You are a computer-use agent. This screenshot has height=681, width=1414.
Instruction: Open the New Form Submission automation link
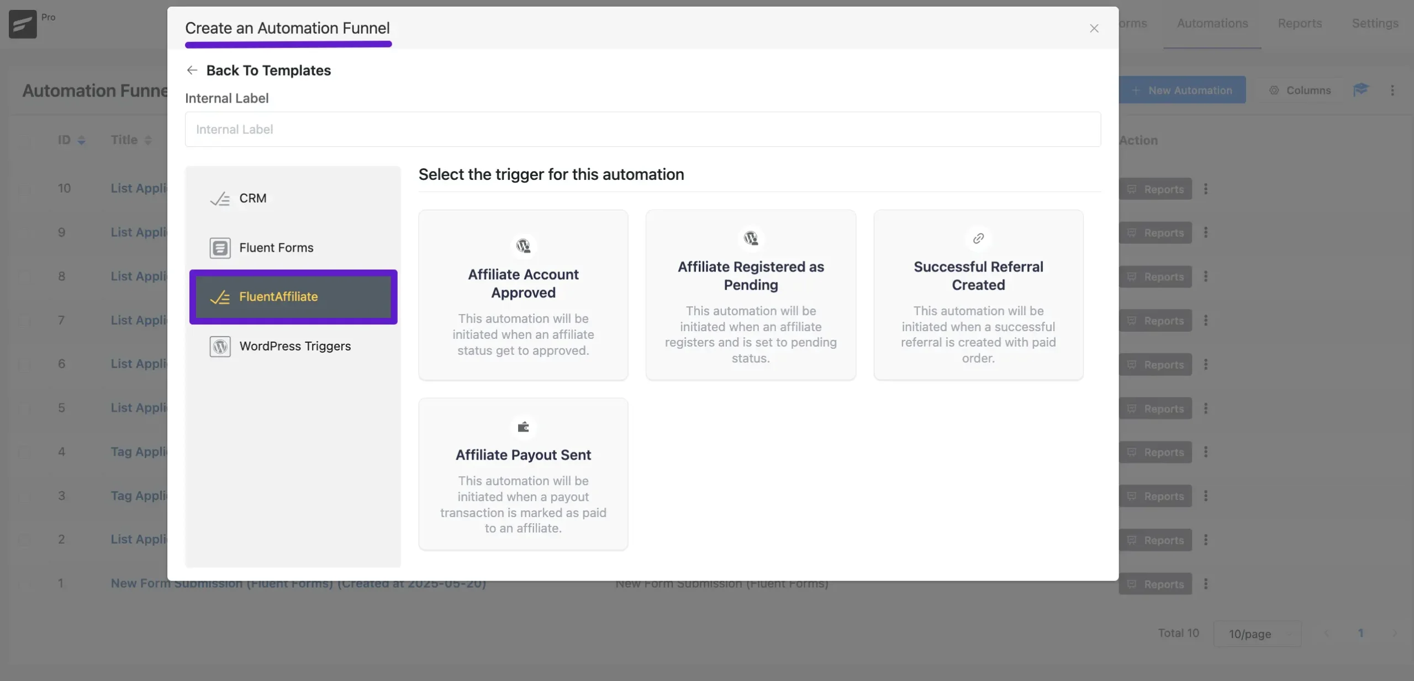click(298, 584)
